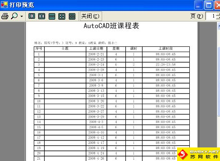Click the sequence number 17 cell

click(x=39, y=137)
